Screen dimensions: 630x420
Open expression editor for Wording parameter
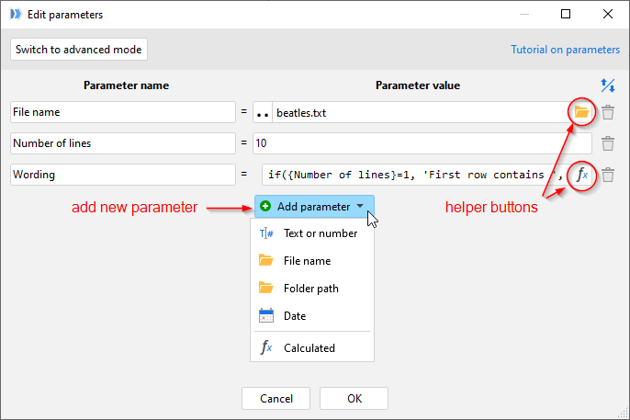[x=582, y=175]
